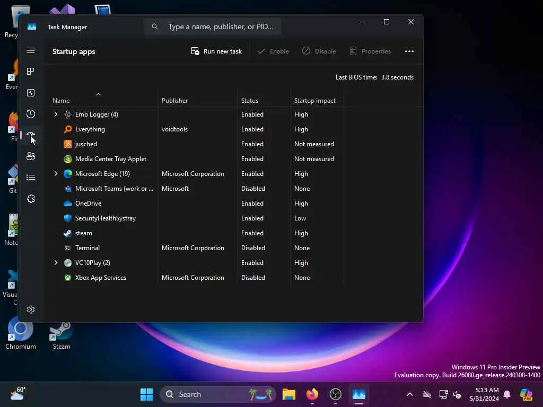
Task: Open File Explorer from the taskbar
Action: (x=288, y=394)
